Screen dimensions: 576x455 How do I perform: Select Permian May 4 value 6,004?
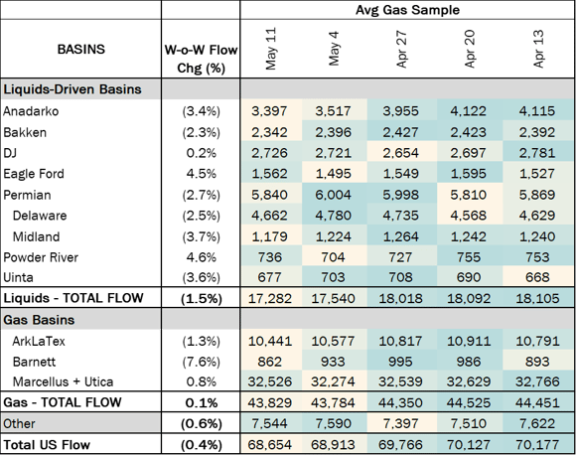click(333, 195)
